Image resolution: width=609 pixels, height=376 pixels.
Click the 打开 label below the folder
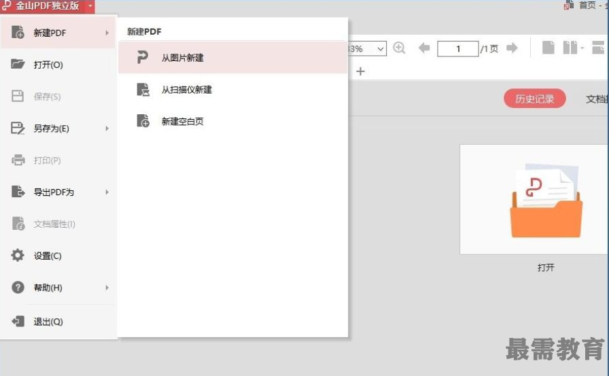[546, 267]
